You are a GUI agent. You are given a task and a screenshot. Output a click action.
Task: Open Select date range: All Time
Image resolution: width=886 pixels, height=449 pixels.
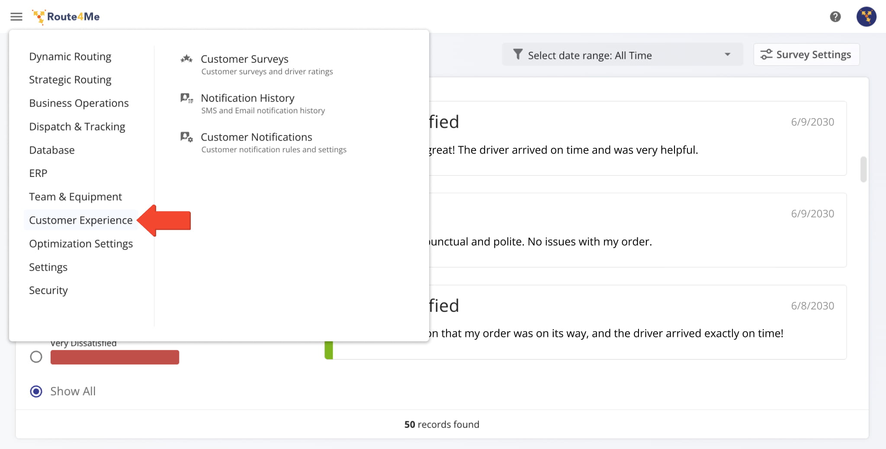(x=589, y=55)
